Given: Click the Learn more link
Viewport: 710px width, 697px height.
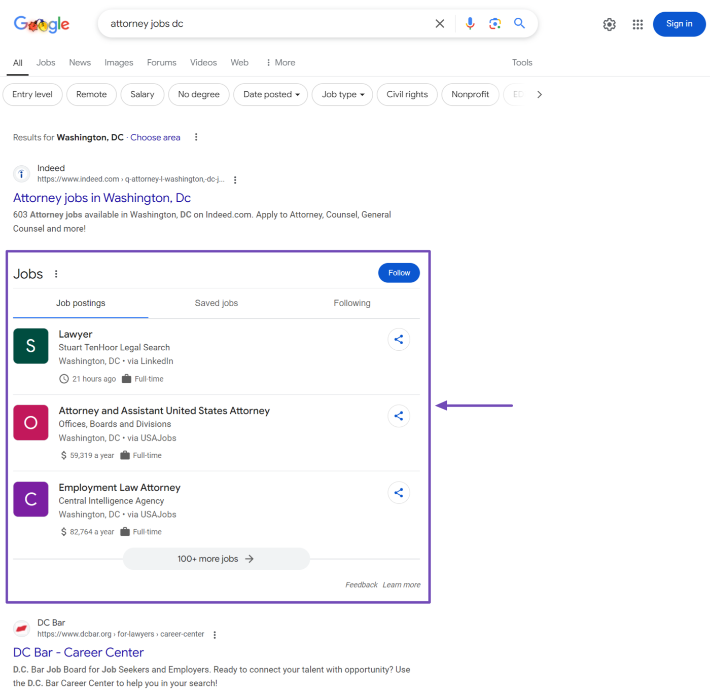Looking at the screenshot, I should click(401, 585).
